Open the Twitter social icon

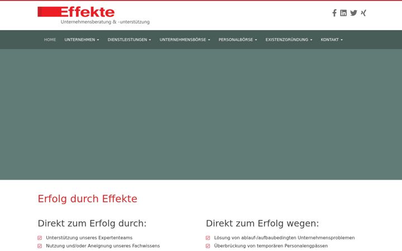pyautogui.click(x=353, y=13)
